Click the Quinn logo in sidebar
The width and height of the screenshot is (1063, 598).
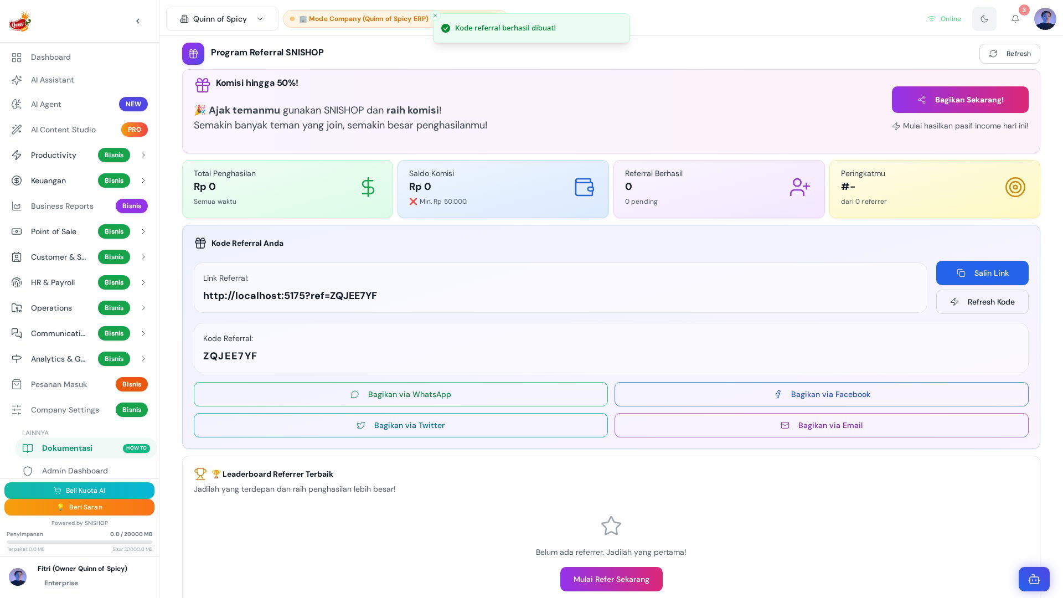pos(20,21)
